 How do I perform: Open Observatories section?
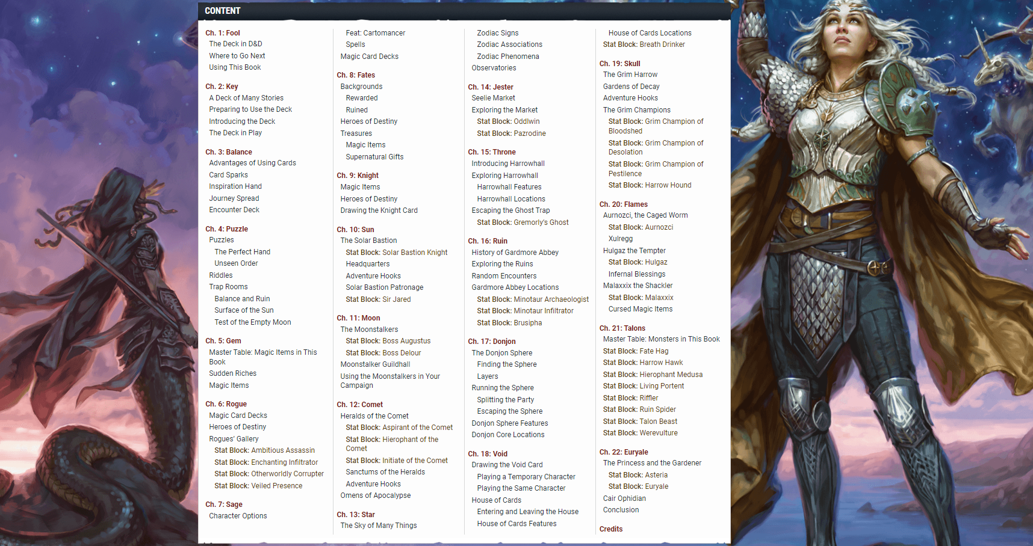[x=494, y=68]
